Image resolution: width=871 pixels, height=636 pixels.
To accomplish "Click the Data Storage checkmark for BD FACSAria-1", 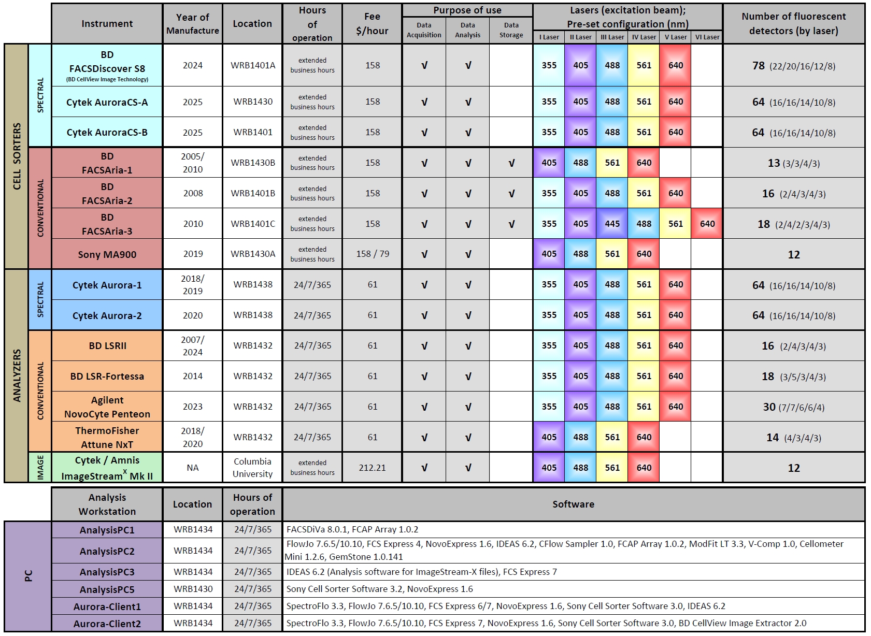I will pyautogui.click(x=511, y=163).
